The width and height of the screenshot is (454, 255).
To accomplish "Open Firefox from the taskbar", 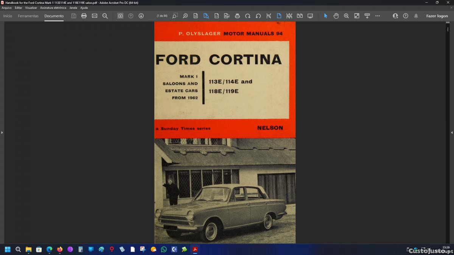I will click(59, 249).
